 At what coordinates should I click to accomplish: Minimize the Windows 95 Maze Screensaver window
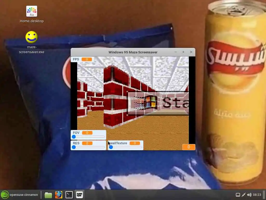pyautogui.click(x=176, y=52)
